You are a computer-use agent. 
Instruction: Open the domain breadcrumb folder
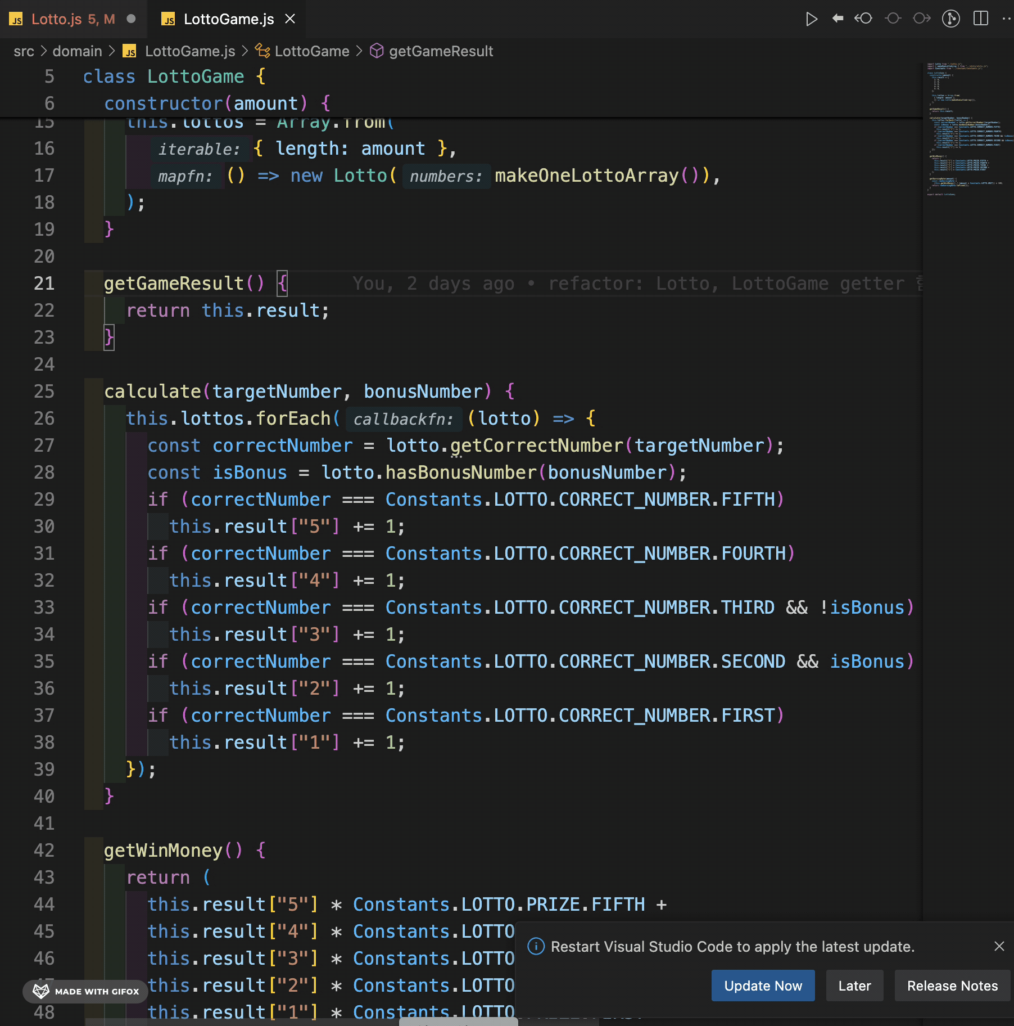click(x=78, y=51)
